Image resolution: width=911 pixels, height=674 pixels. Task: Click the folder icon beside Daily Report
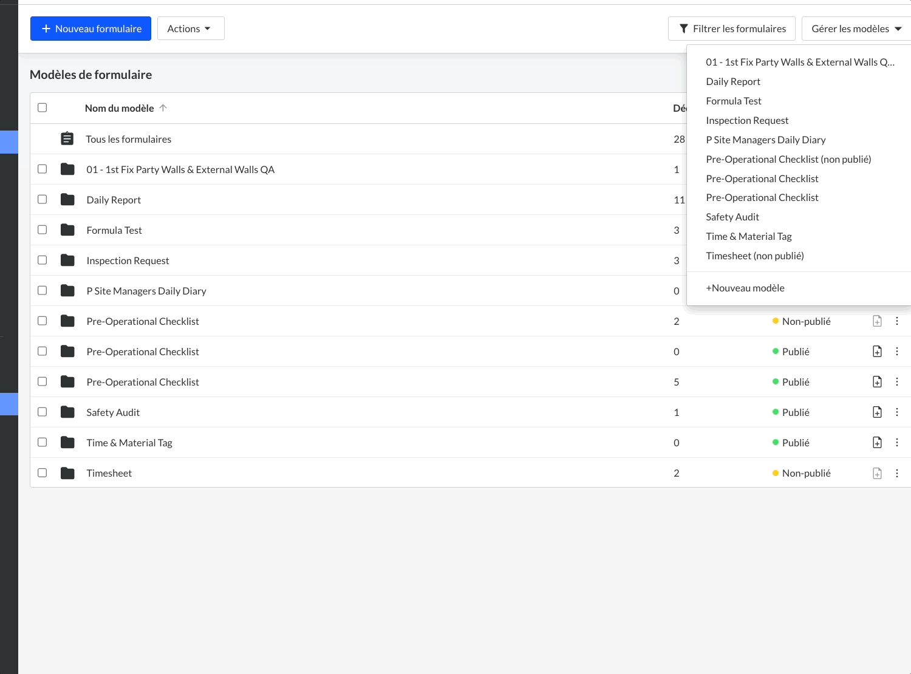pos(67,200)
